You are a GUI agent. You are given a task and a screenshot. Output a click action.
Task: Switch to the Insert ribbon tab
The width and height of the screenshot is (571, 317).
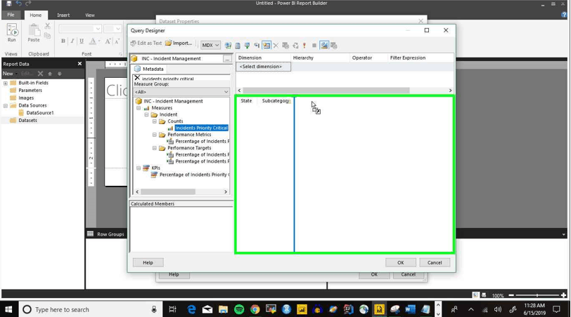coord(63,15)
